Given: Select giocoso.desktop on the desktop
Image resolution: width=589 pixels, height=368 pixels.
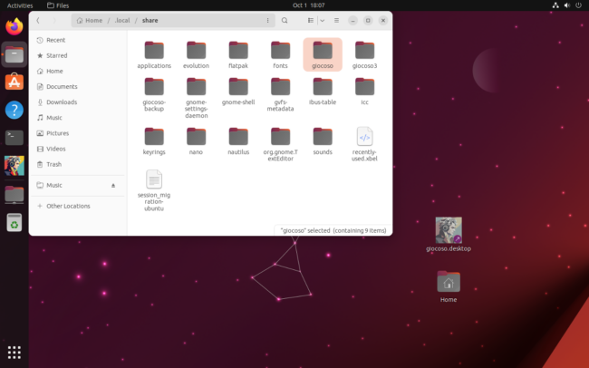Looking at the screenshot, I should tap(449, 234).
